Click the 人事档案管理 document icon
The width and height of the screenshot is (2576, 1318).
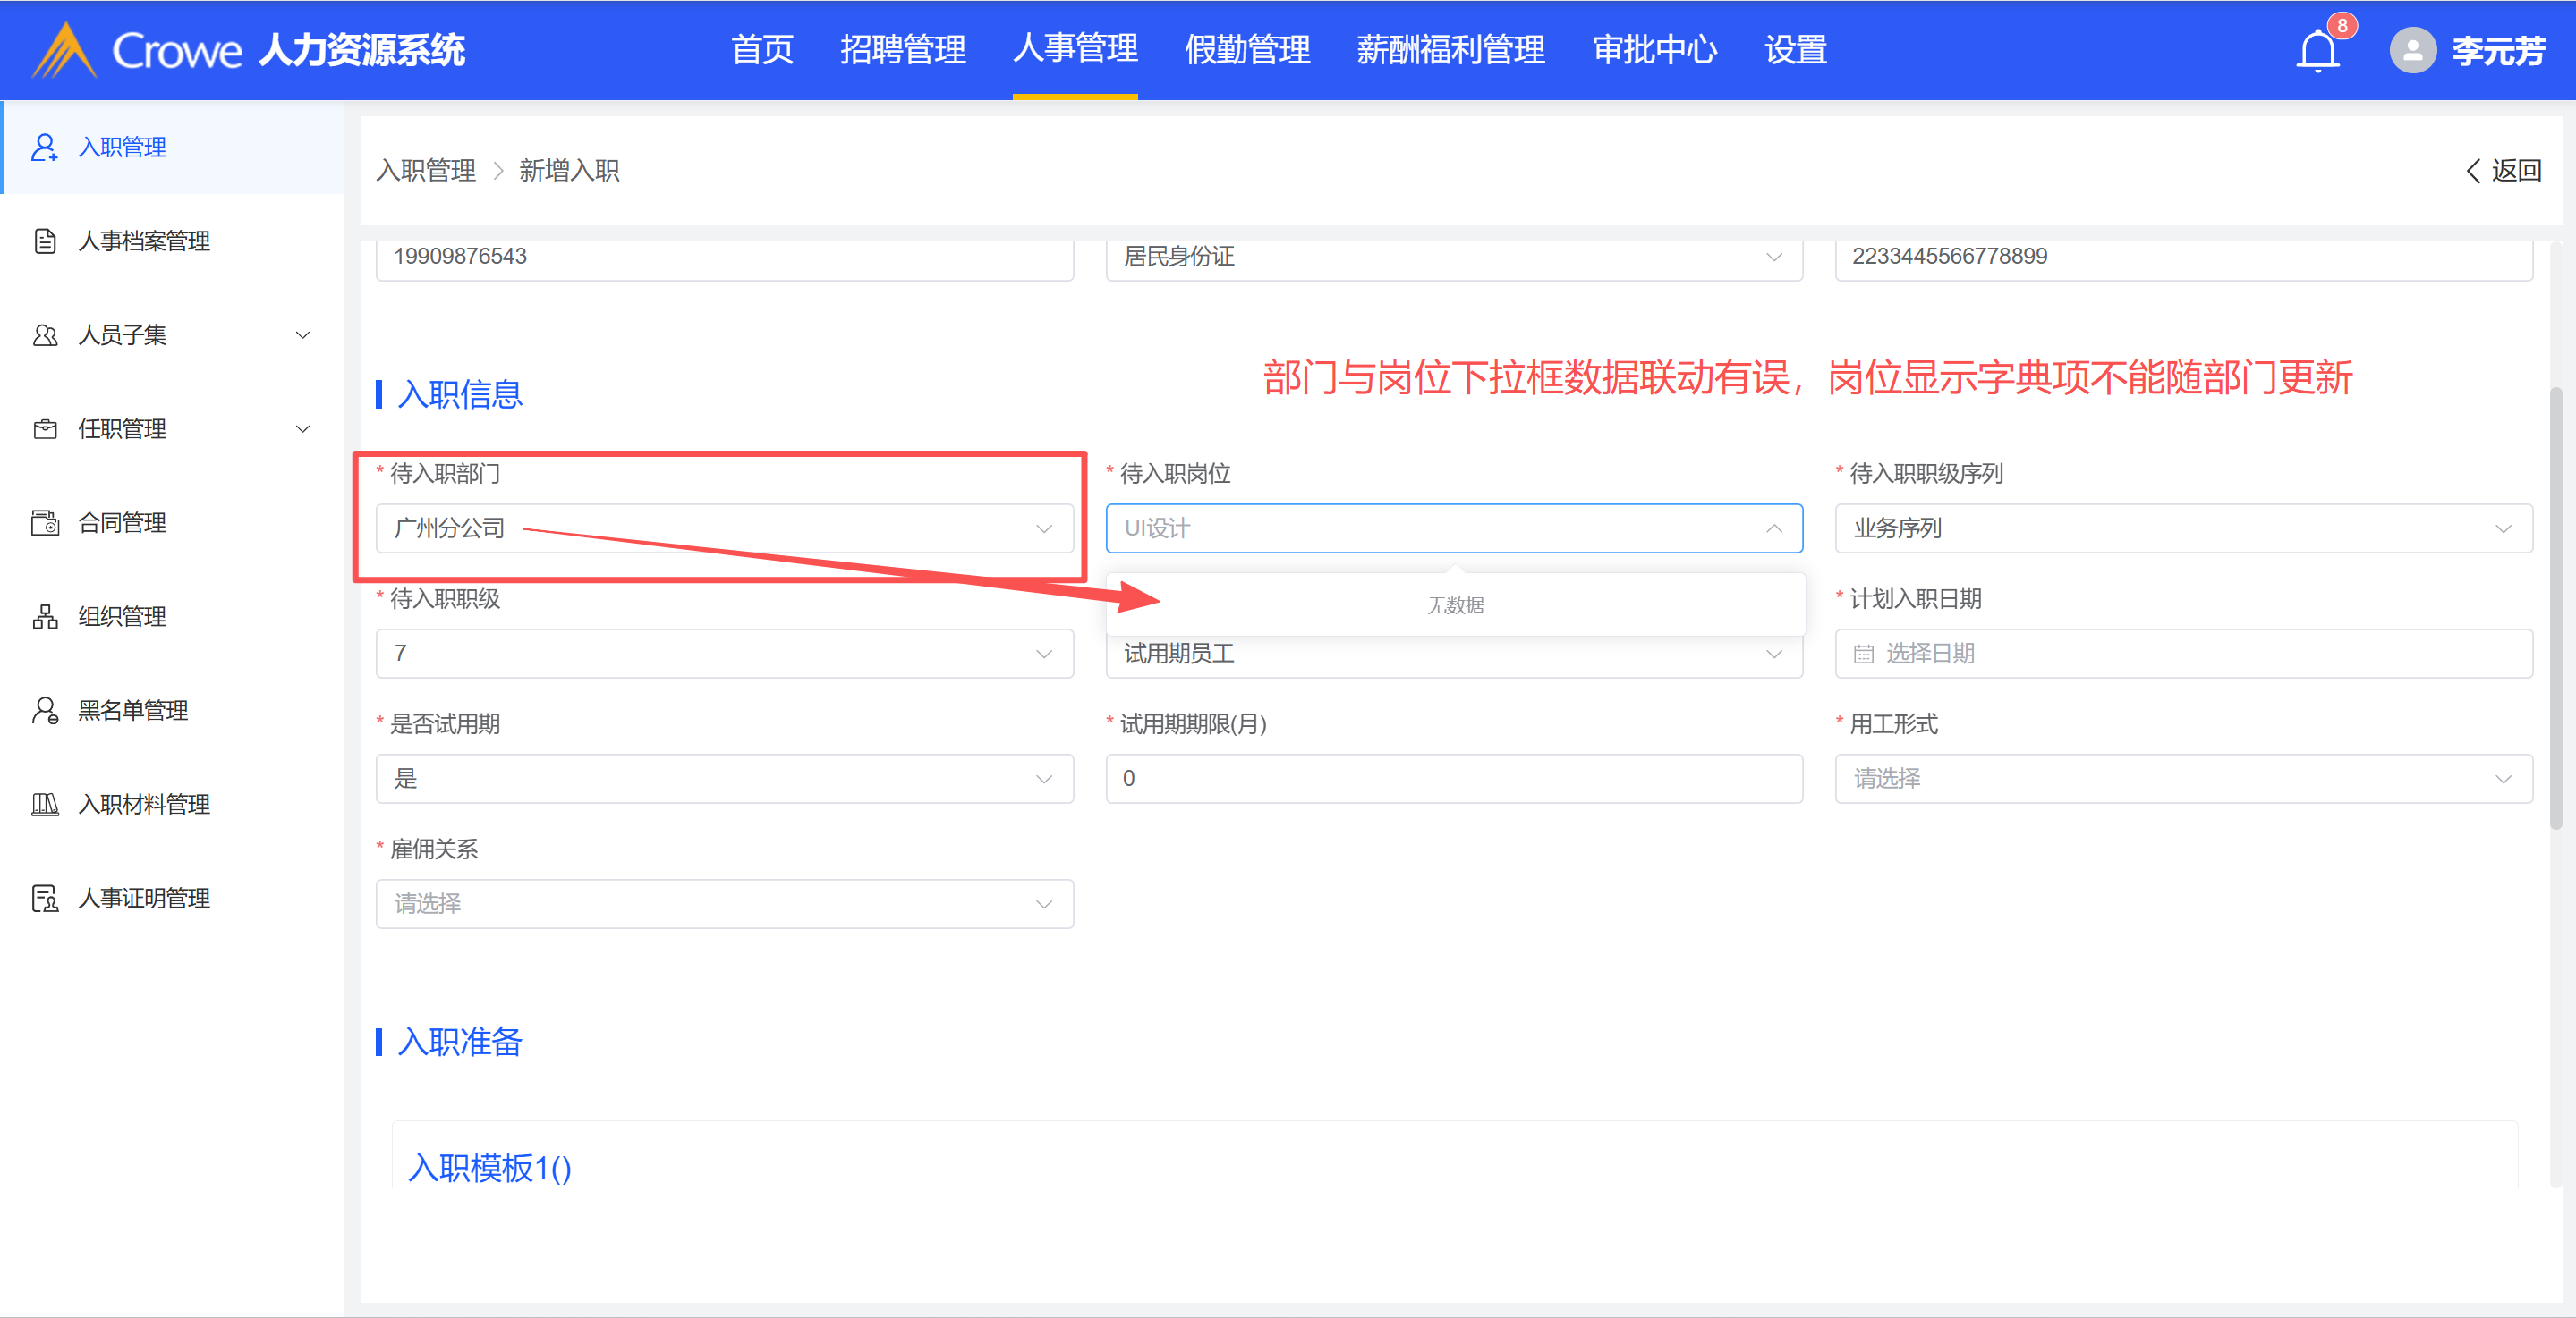(x=44, y=241)
